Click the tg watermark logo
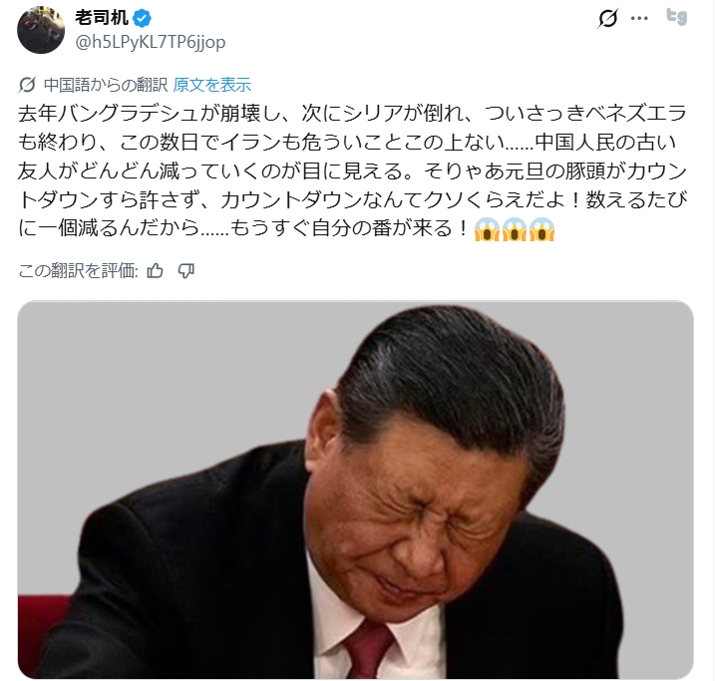Image resolution: width=715 pixels, height=681 pixels. [x=677, y=17]
